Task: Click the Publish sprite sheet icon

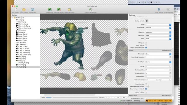Action: coord(91,9)
